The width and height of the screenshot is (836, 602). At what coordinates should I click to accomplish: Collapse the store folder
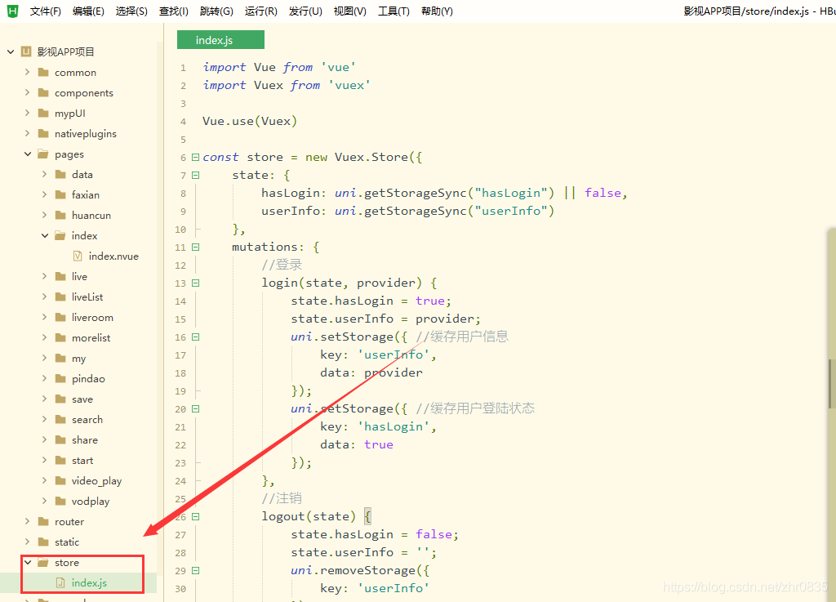tap(27, 562)
